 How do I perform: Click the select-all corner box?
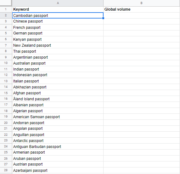pyautogui.click(x=6, y=3)
